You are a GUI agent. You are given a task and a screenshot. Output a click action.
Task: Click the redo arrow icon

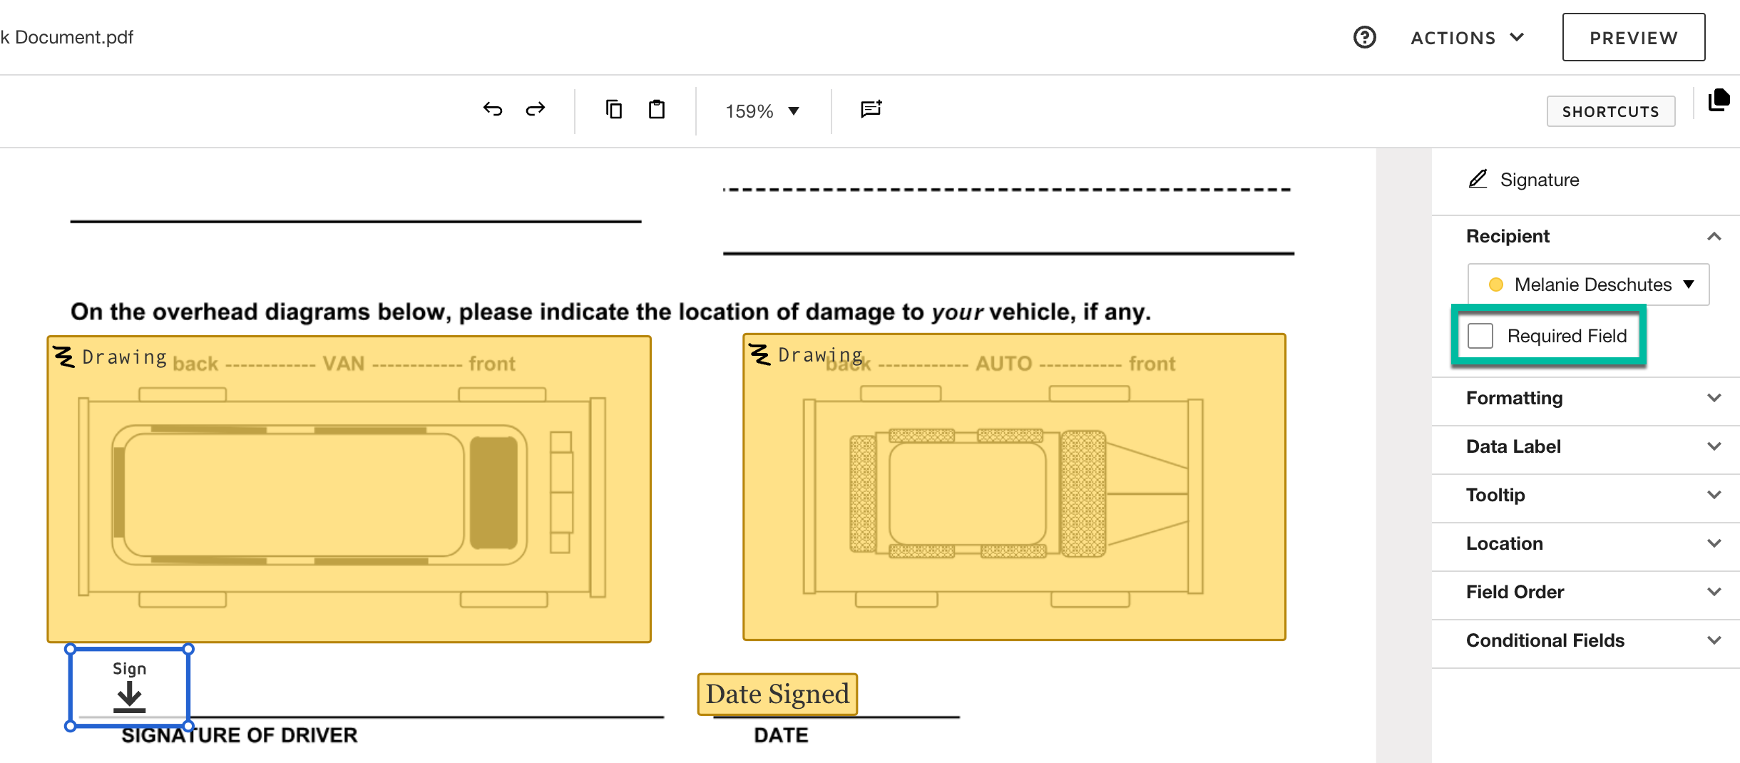coord(536,109)
